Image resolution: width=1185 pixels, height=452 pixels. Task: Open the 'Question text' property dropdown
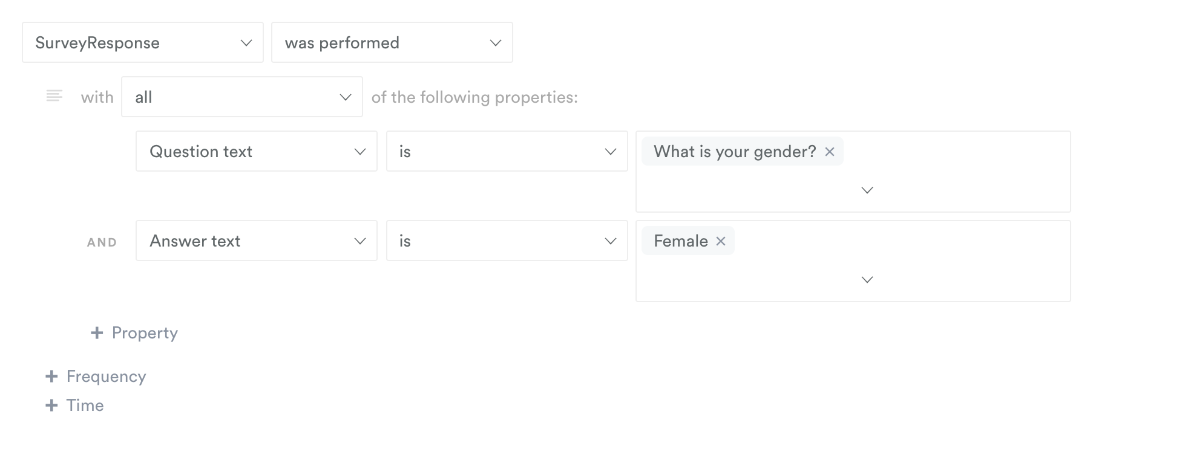[x=257, y=151]
